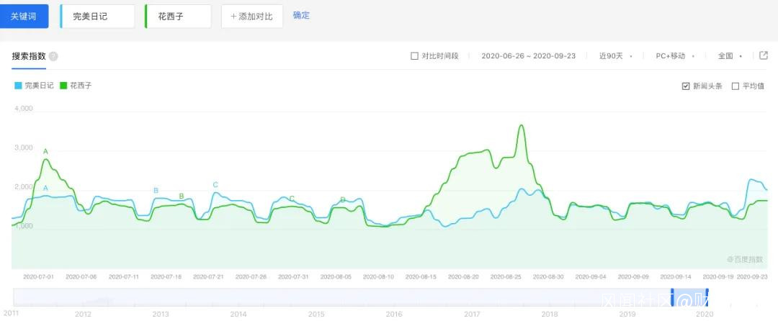Viewport: 778px width, 321px height.
Task: Click the 4,000 y-axis label
Action: [23, 109]
